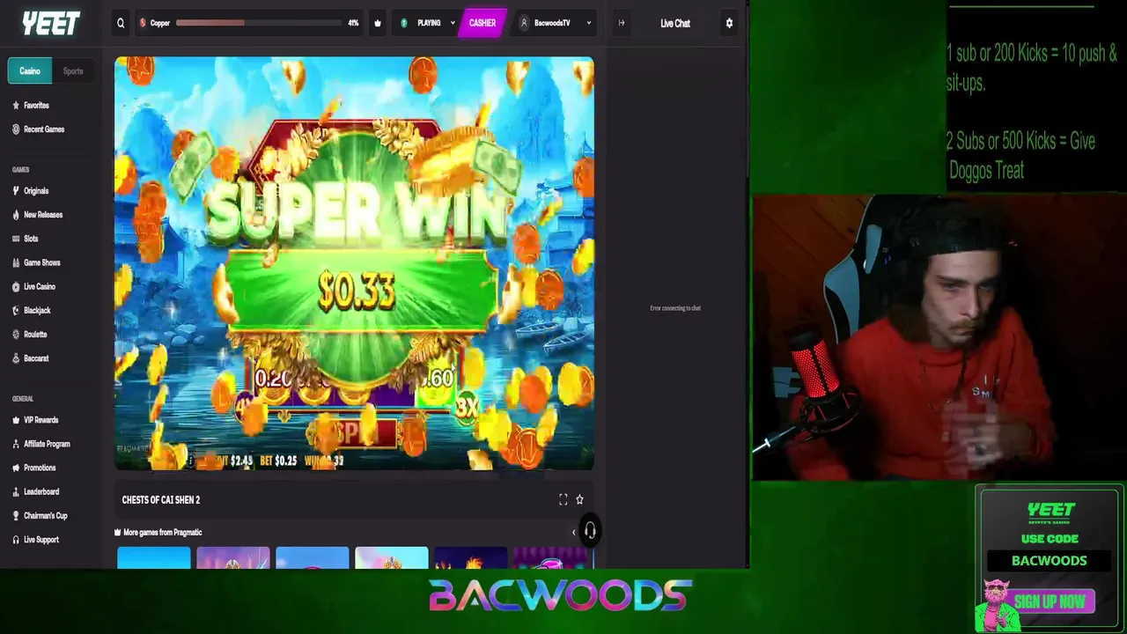
Task: Open New Releases menu item
Action: click(43, 215)
